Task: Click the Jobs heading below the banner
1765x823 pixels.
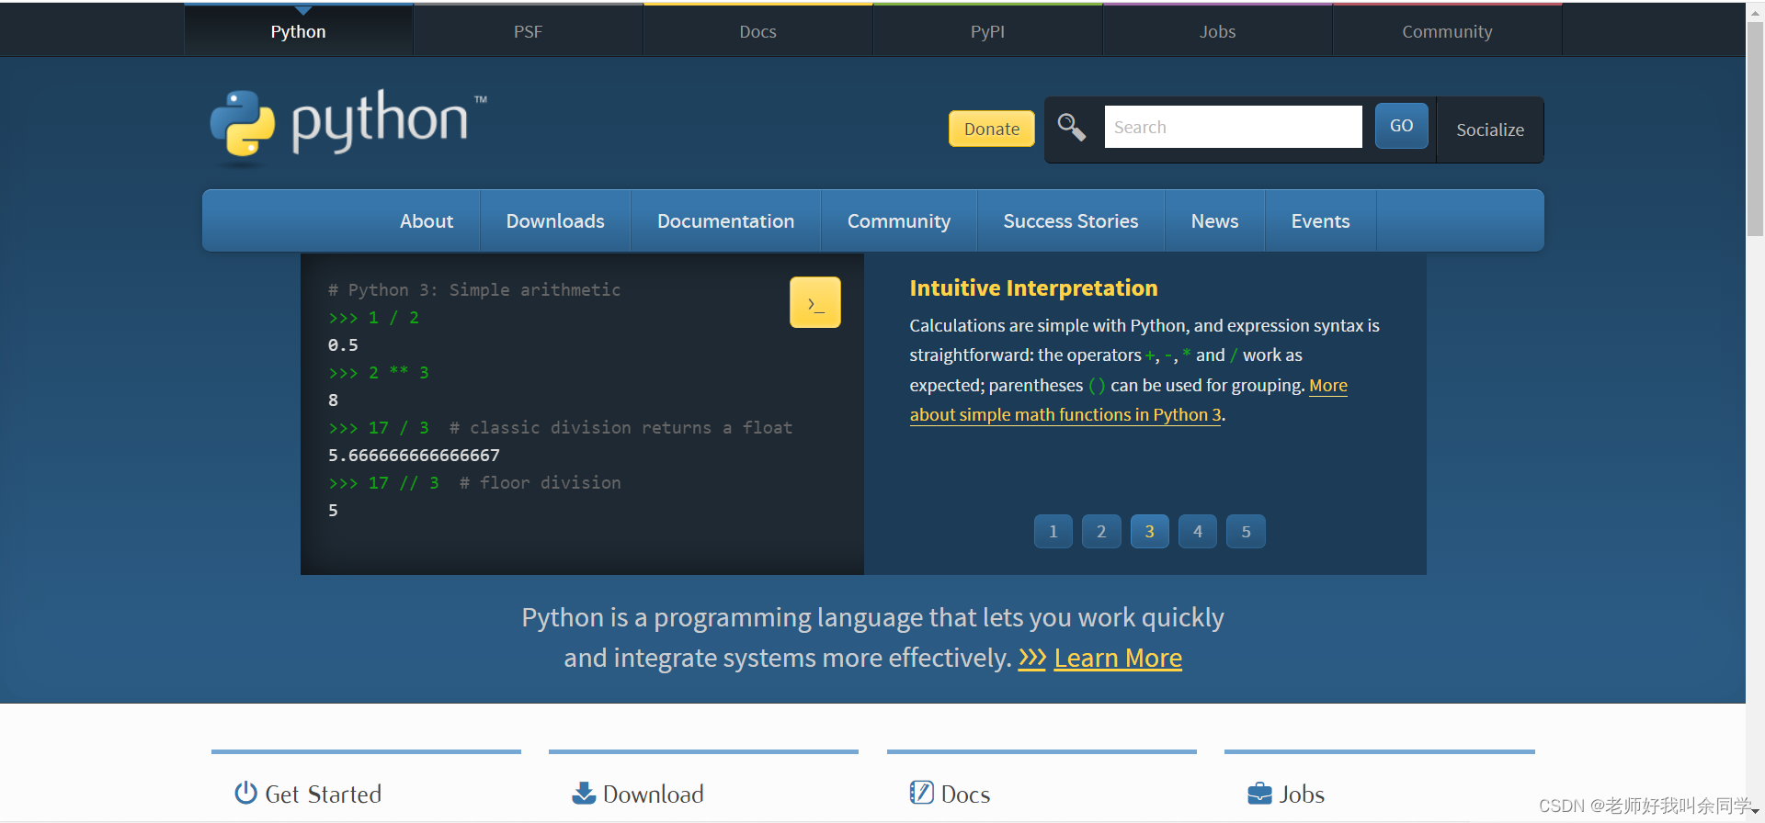Action: (1302, 794)
